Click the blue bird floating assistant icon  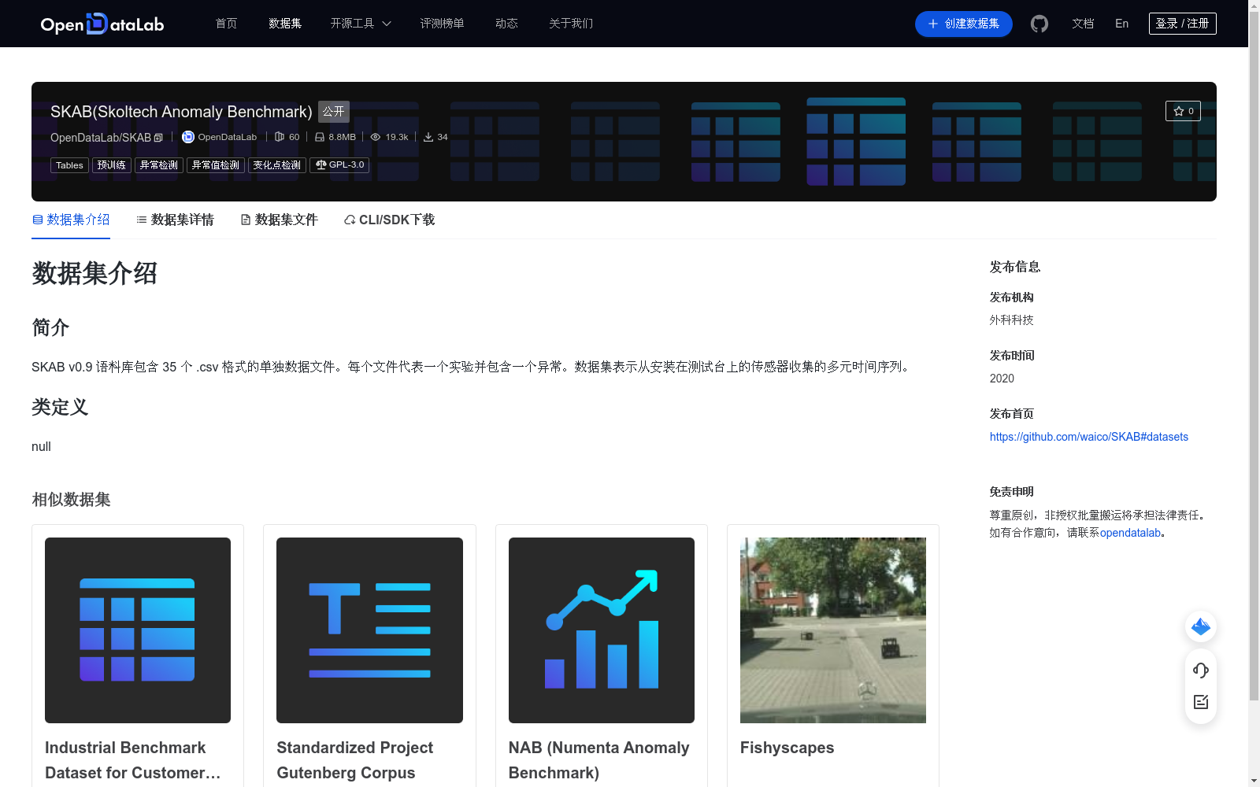[1201, 626]
